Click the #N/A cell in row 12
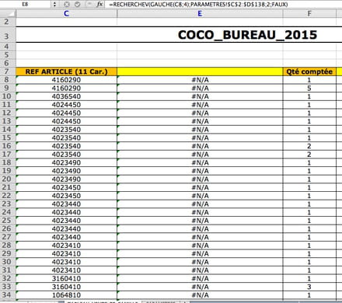This screenshot has width=342, height=303. [x=200, y=113]
